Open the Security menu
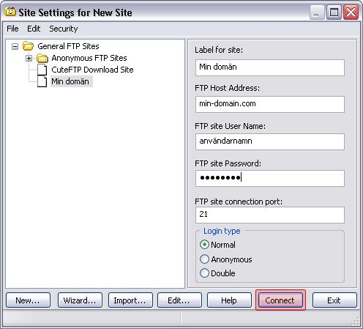363x329 pixels. point(64,29)
